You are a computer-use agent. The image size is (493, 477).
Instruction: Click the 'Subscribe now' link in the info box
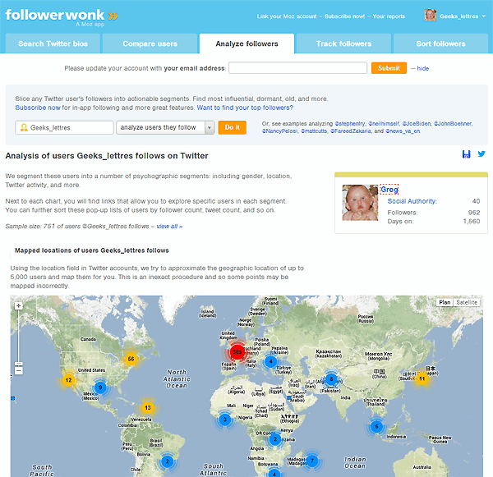(38, 108)
